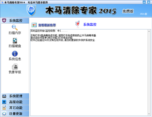152x117 pixels.
Task: Open 系统信息 via the blue info icon
Action: (x=15, y=54)
